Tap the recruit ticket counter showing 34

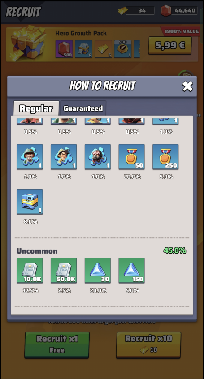click(x=136, y=11)
